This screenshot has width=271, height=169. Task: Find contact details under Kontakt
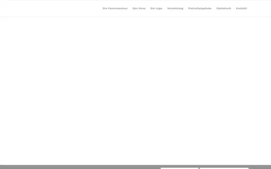[x=242, y=8]
